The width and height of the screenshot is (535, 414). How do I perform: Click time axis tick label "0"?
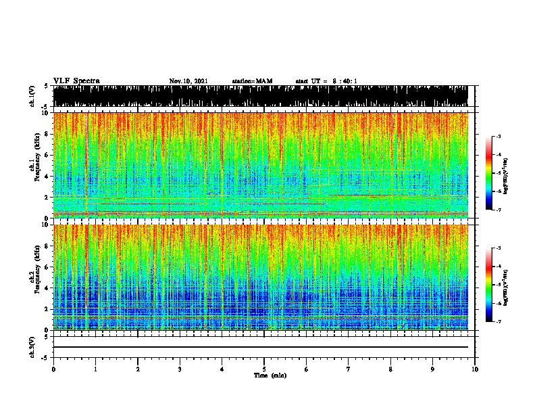pos(53,369)
